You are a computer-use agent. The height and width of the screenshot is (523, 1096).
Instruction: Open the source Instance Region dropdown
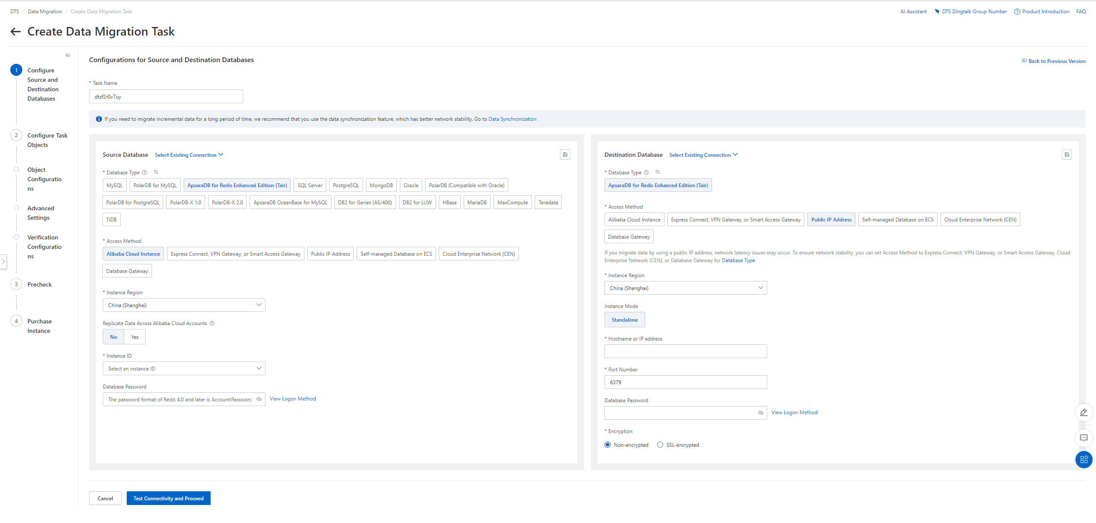184,305
